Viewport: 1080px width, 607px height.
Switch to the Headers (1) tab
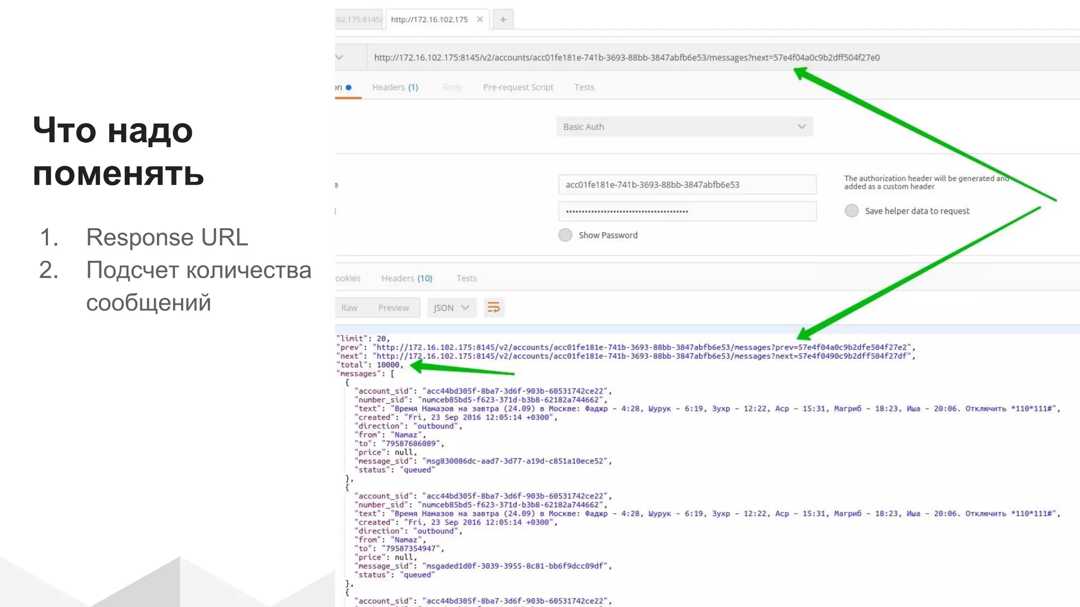394,87
